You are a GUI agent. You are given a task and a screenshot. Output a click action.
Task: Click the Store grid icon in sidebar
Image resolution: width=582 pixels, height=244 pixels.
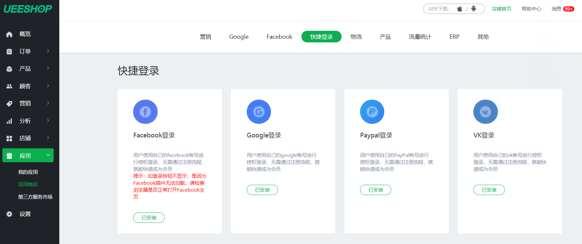tap(9, 138)
